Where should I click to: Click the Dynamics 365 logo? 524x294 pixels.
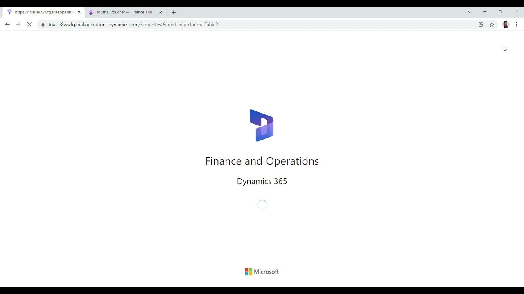click(262, 125)
